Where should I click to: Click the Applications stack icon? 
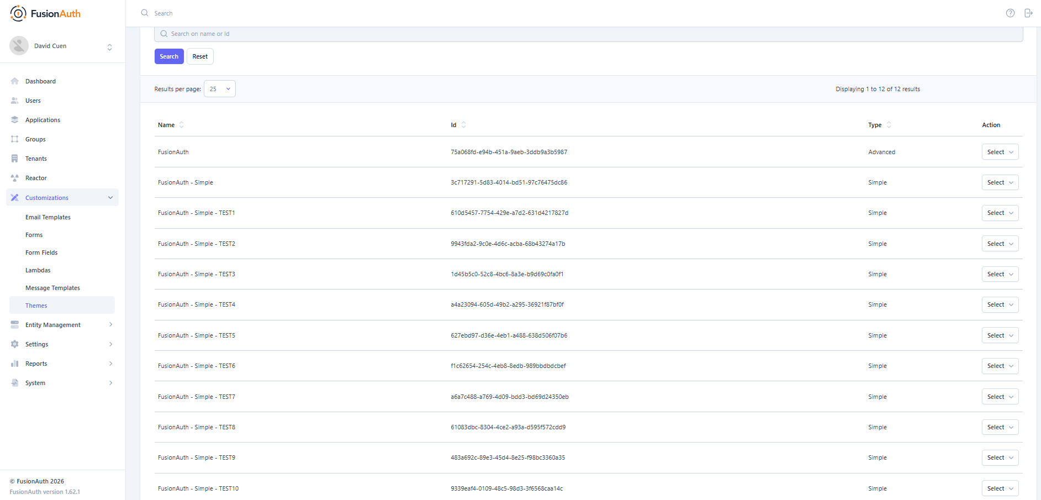pyautogui.click(x=15, y=120)
